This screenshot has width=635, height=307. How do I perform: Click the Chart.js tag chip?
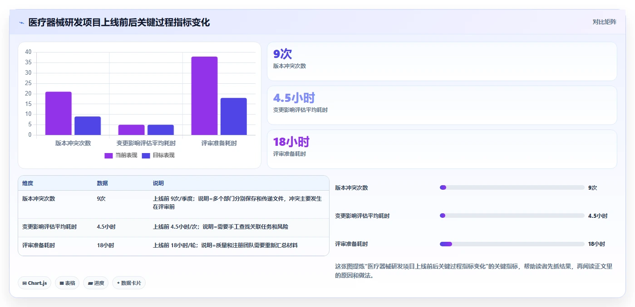34,283
